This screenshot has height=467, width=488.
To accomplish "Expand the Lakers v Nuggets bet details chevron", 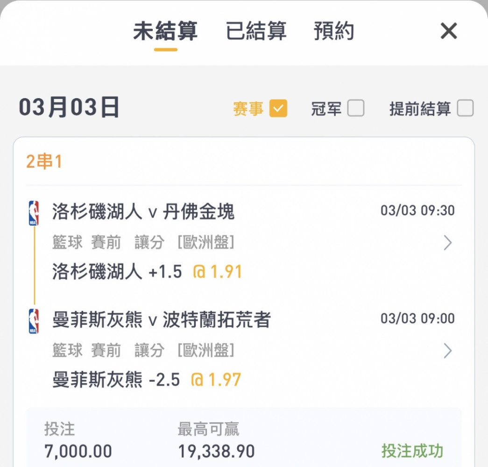I will point(447,243).
